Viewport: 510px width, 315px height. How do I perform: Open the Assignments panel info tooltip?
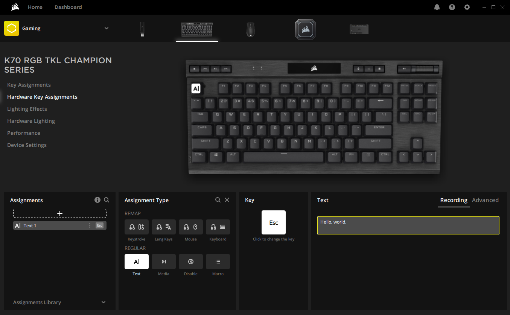click(x=97, y=200)
